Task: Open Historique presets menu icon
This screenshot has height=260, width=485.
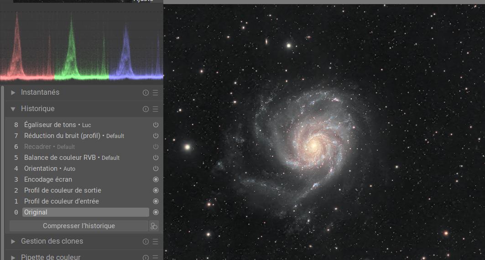Action: [155, 109]
